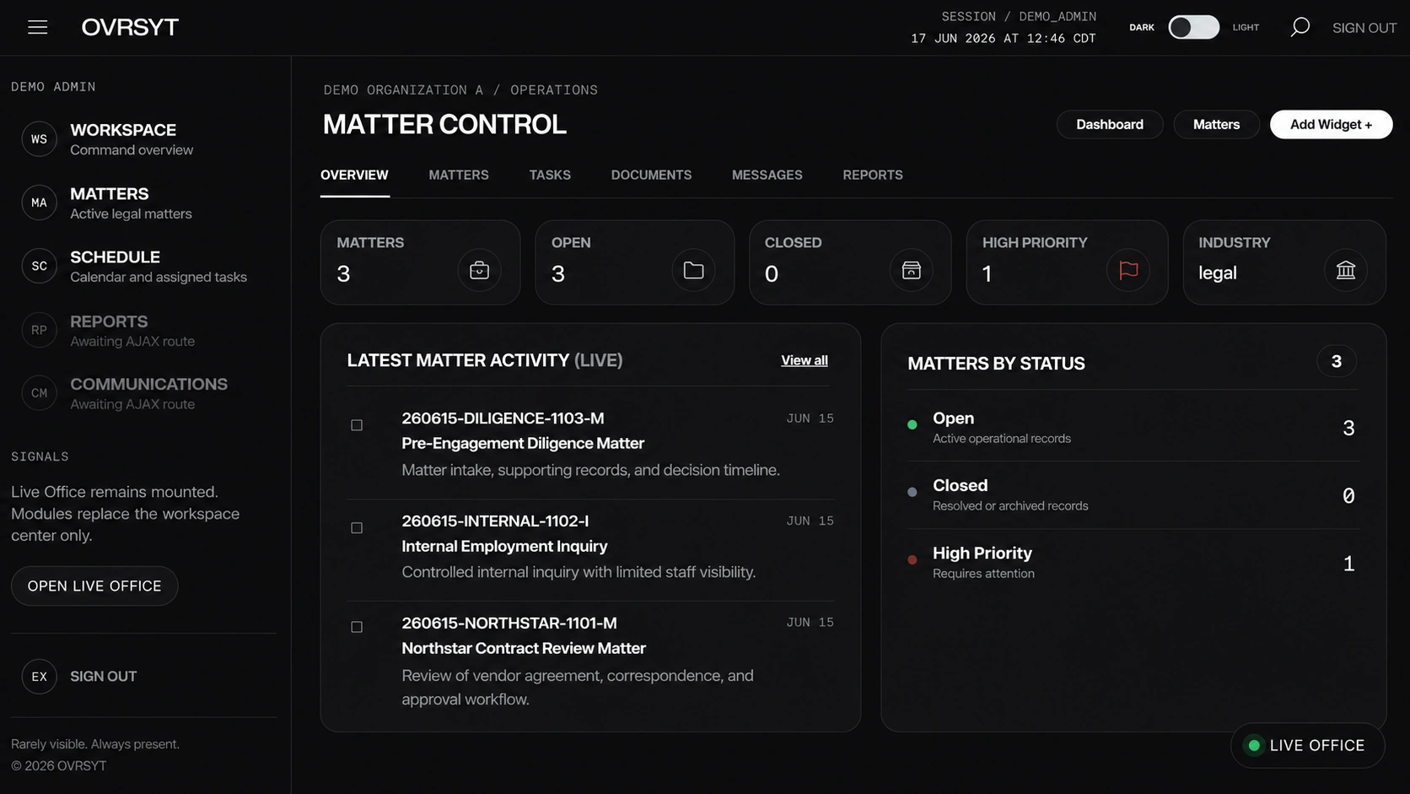The height and width of the screenshot is (794, 1410).
Task: Click the RP reports badge icon
Action: point(39,330)
